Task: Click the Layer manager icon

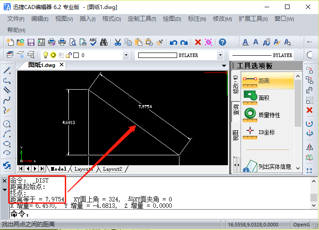Action: 10,54
